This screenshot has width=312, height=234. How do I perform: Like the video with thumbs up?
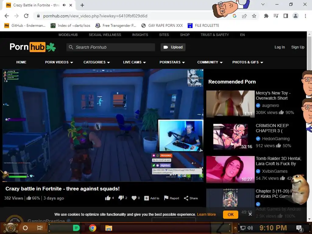point(108,198)
